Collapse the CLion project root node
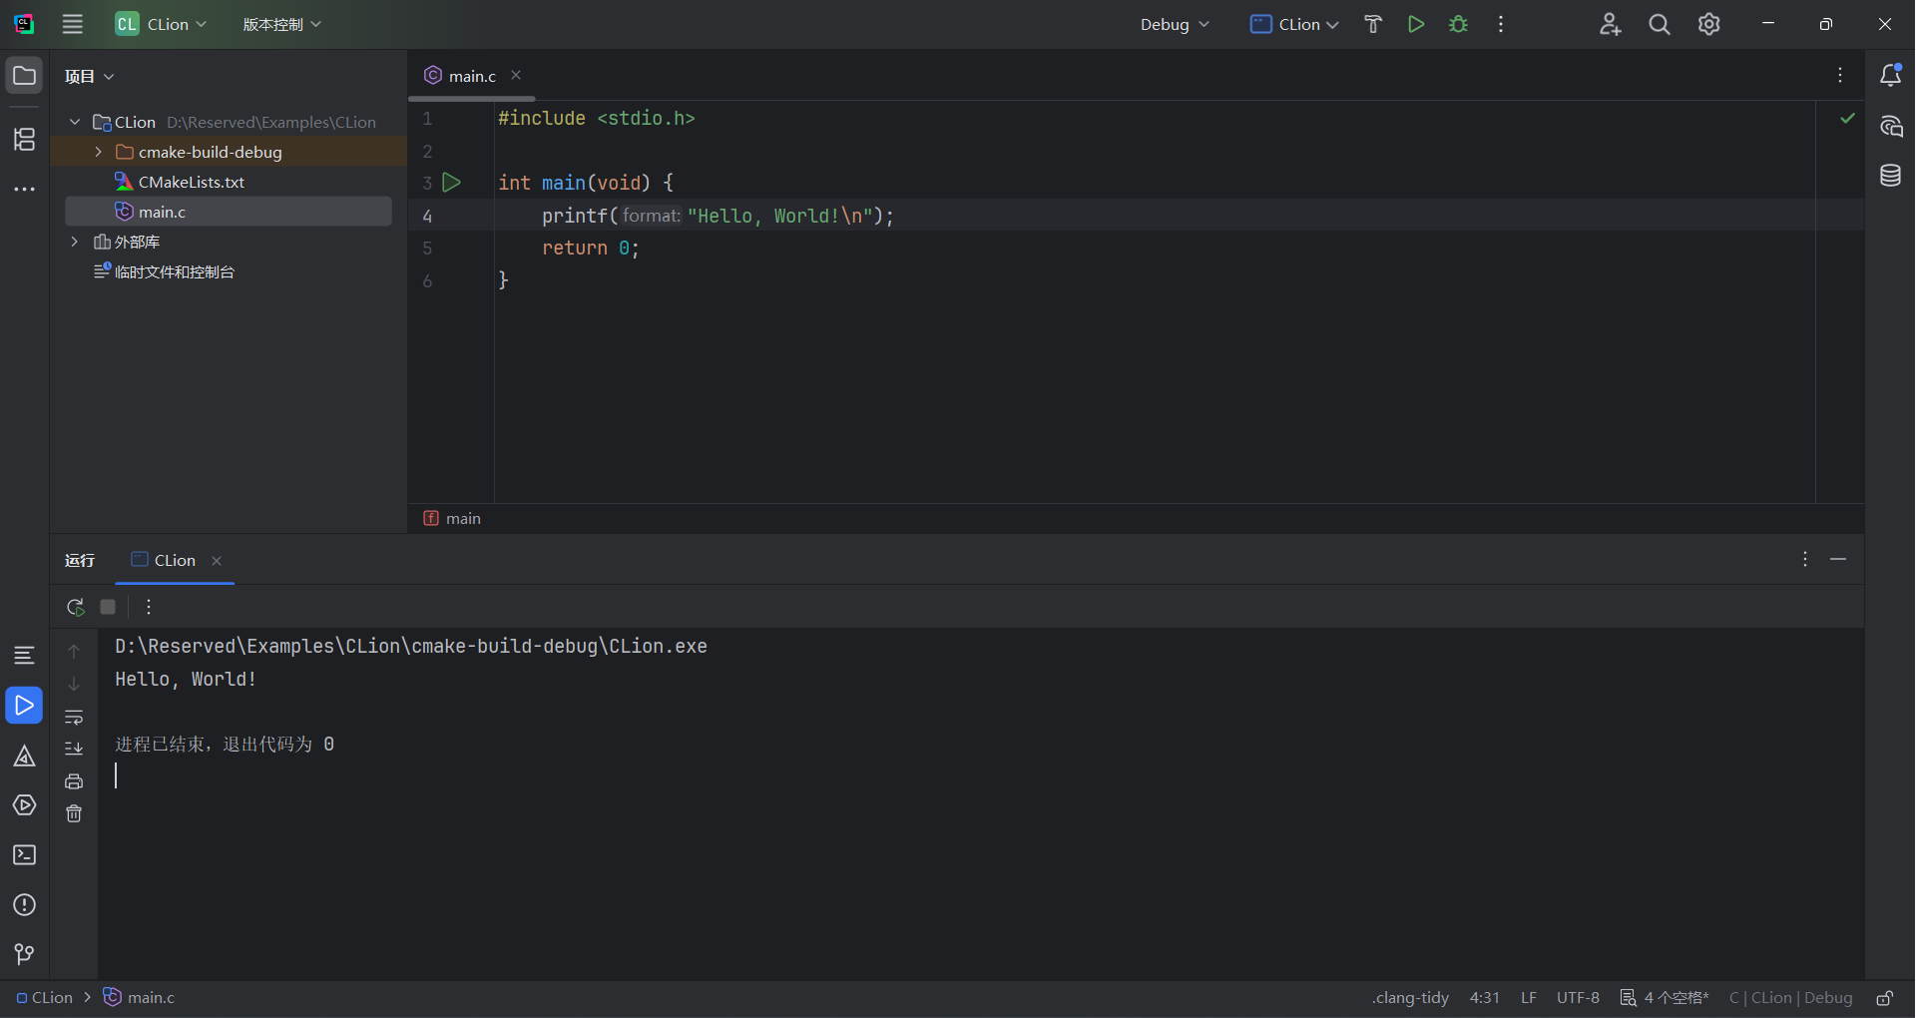1916x1018 pixels. click(x=75, y=122)
